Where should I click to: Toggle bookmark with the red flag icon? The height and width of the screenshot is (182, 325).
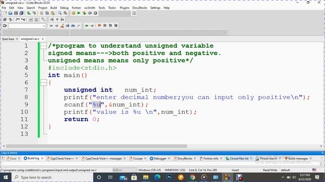(100, 26)
